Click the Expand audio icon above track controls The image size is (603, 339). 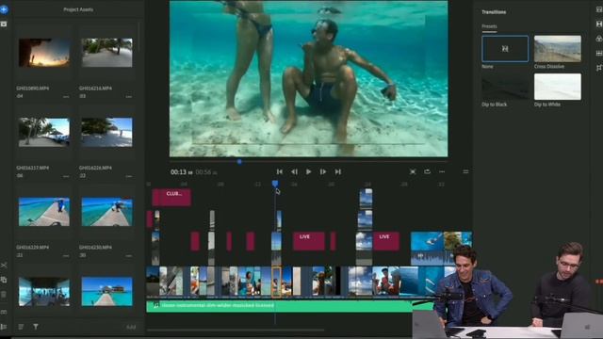click(4, 312)
